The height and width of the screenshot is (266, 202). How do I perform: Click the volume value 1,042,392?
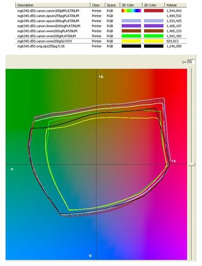pyautogui.click(x=174, y=36)
